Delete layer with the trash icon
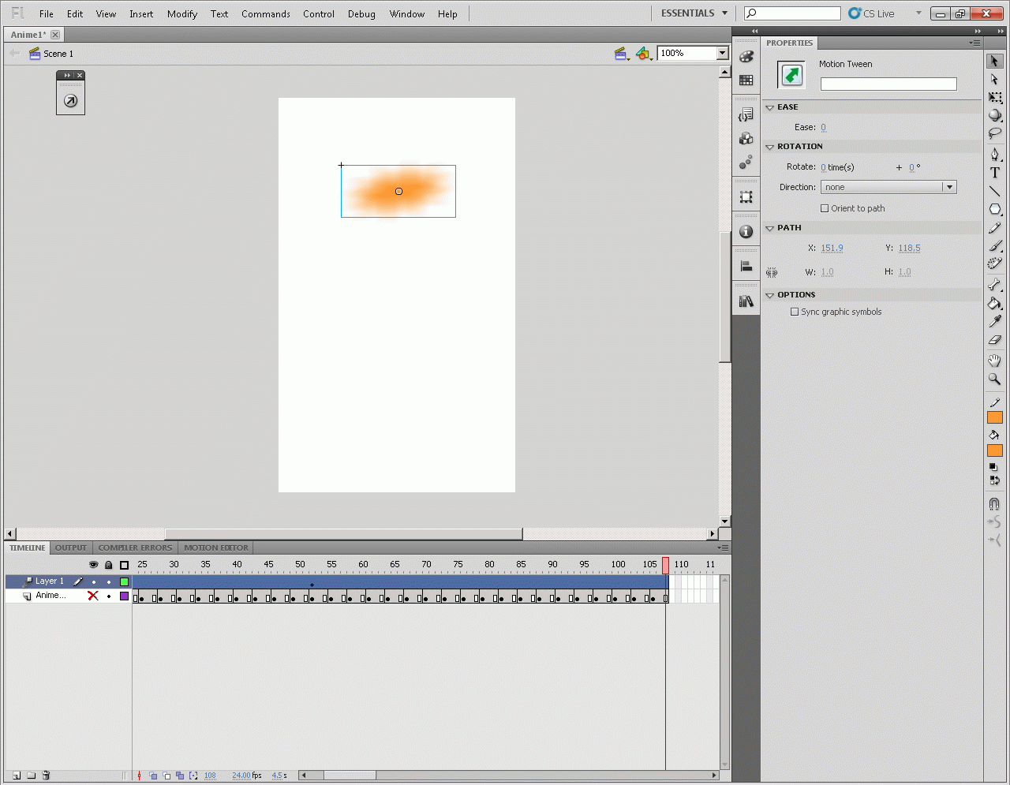The height and width of the screenshot is (785, 1010). pos(46,776)
